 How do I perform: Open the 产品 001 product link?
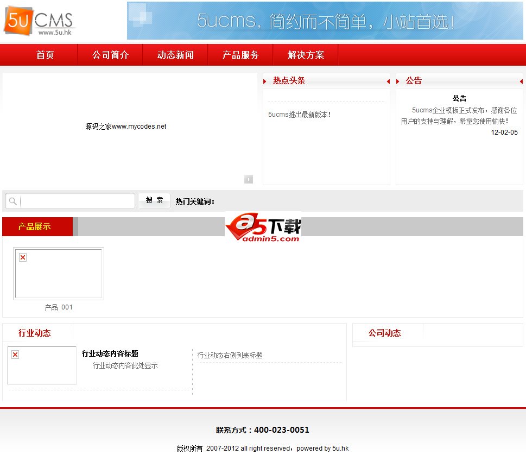pyautogui.click(x=59, y=307)
